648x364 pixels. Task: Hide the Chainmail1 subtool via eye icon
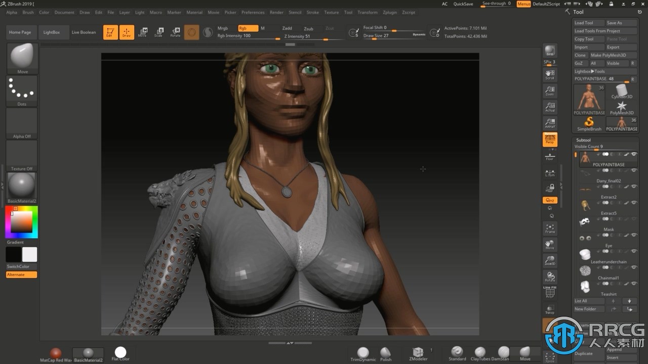(x=634, y=267)
